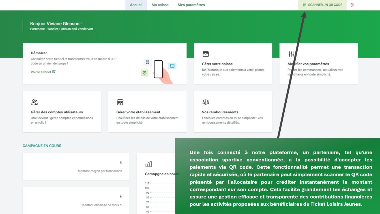Click the Montant moyen par transaction card

pos(76,167)
